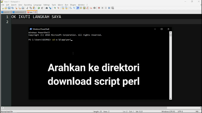Toggle the indent guide button

(78, 8)
